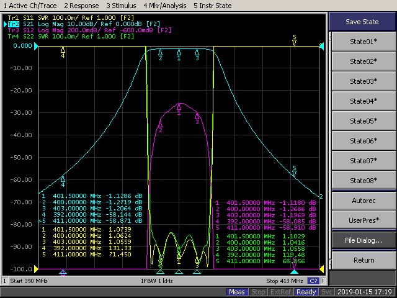397x298 pixels.
Task: Click the C? calibration status indicator
Action: pos(313,281)
